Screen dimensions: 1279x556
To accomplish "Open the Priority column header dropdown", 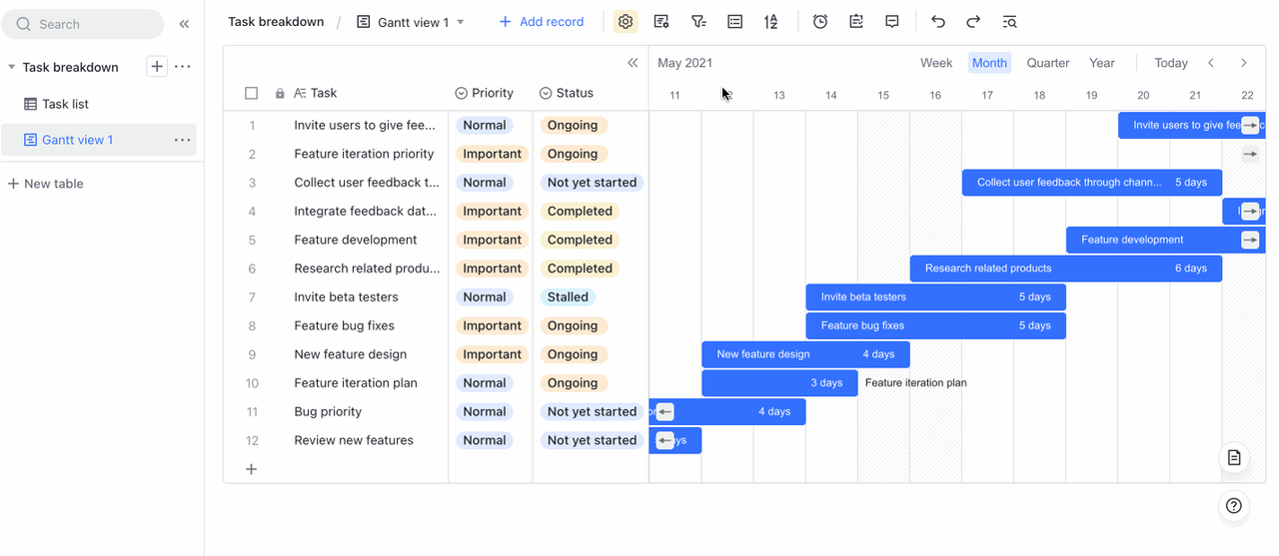I will (461, 93).
